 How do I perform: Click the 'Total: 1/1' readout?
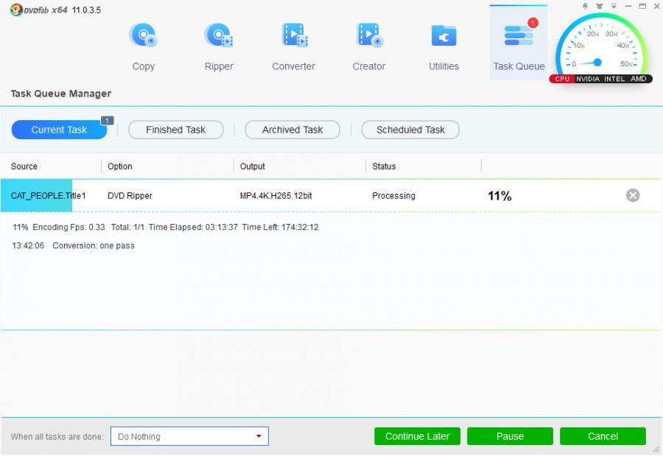pyautogui.click(x=127, y=227)
